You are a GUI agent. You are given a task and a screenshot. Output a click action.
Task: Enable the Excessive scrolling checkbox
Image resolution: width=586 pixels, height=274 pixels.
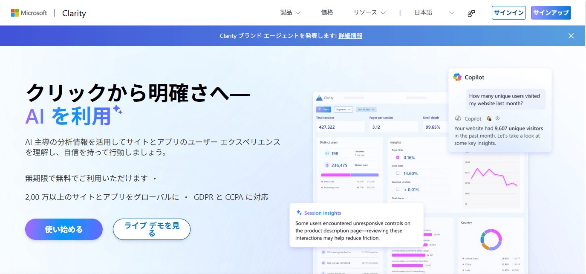398,190
